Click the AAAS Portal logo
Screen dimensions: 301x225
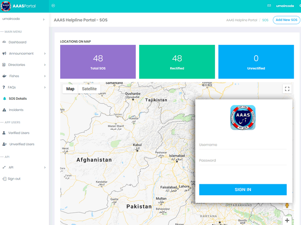(x=6, y=6)
